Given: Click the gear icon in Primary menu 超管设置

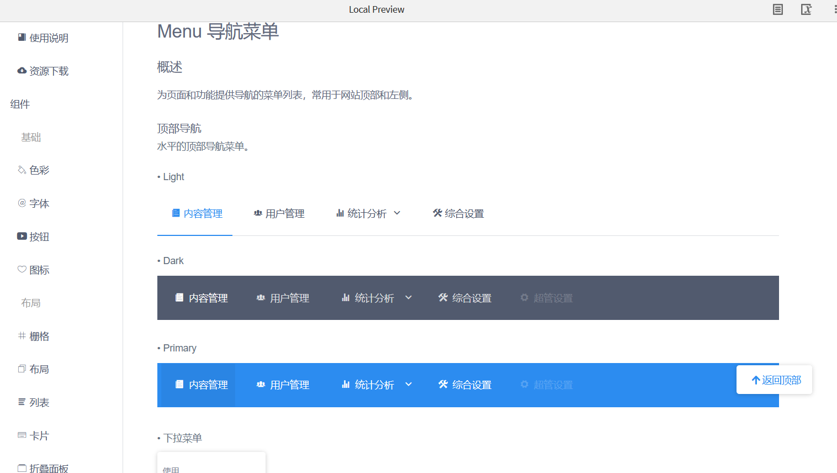Looking at the screenshot, I should pos(525,384).
